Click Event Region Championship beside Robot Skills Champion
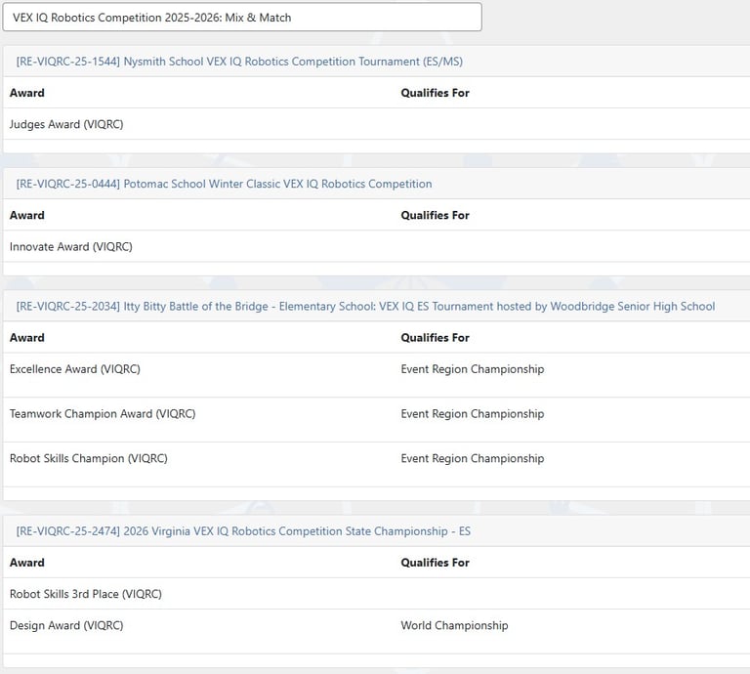Image resolution: width=750 pixels, height=674 pixels. pyautogui.click(x=473, y=458)
